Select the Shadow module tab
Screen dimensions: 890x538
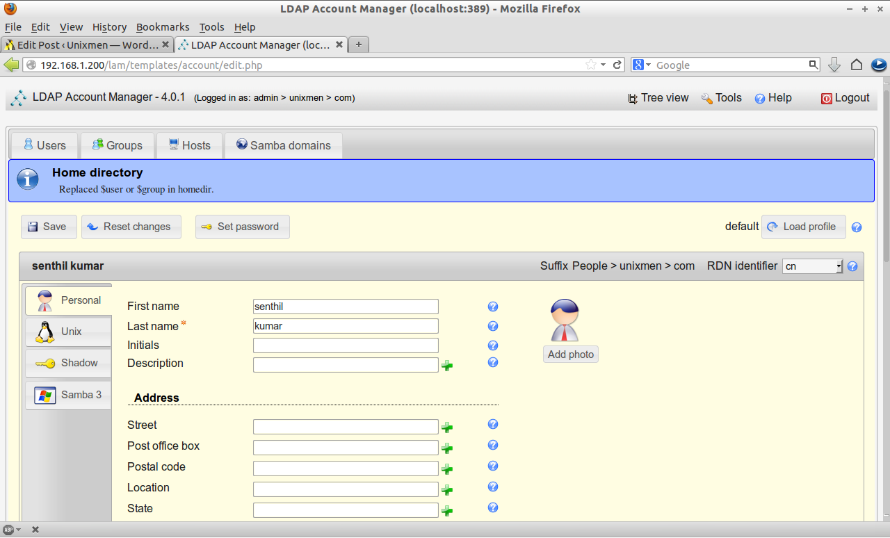tap(68, 363)
